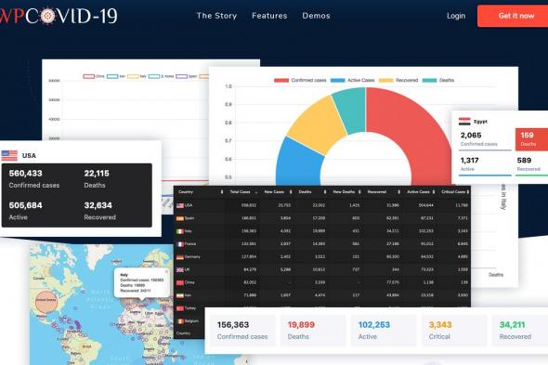
Task: Click the France flag in the table
Action: pyautogui.click(x=180, y=244)
